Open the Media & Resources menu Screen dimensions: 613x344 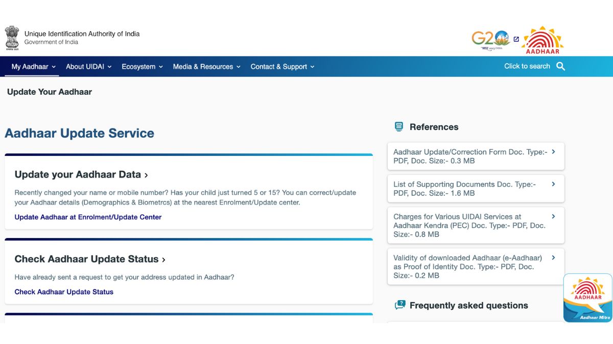(x=206, y=67)
